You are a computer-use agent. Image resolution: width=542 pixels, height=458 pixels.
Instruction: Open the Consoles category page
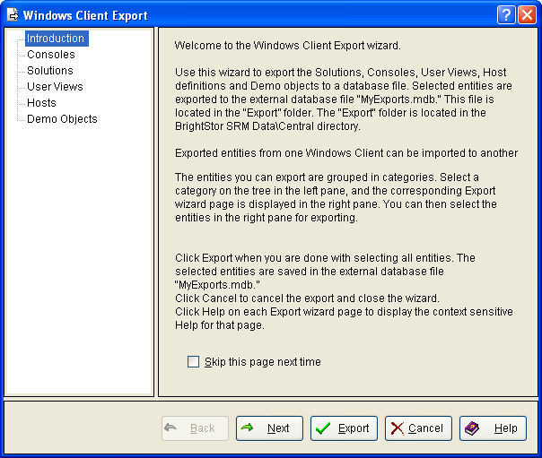coord(51,55)
